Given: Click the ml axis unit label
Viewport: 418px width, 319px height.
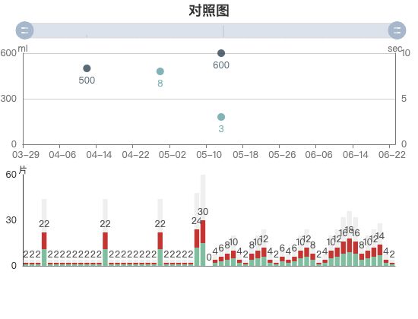Looking at the screenshot, I should [23, 49].
